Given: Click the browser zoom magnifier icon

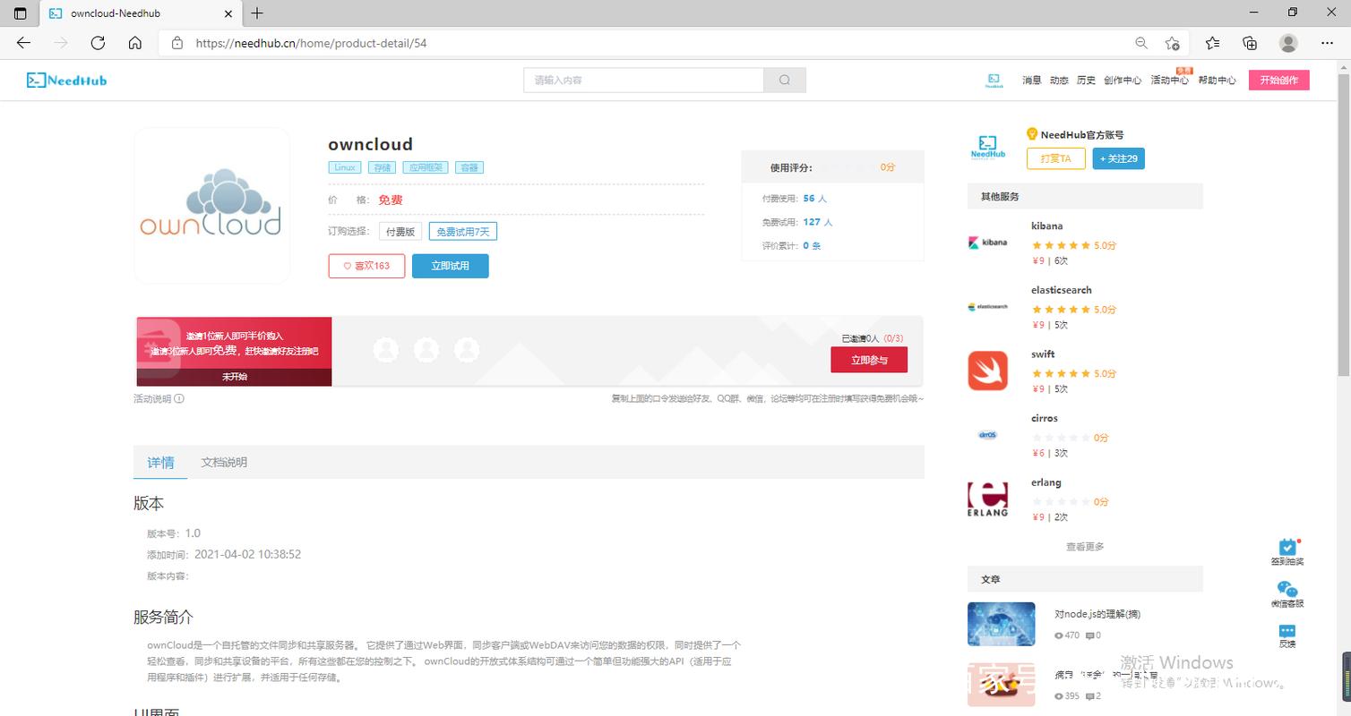Looking at the screenshot, I should pos(1141,43).
